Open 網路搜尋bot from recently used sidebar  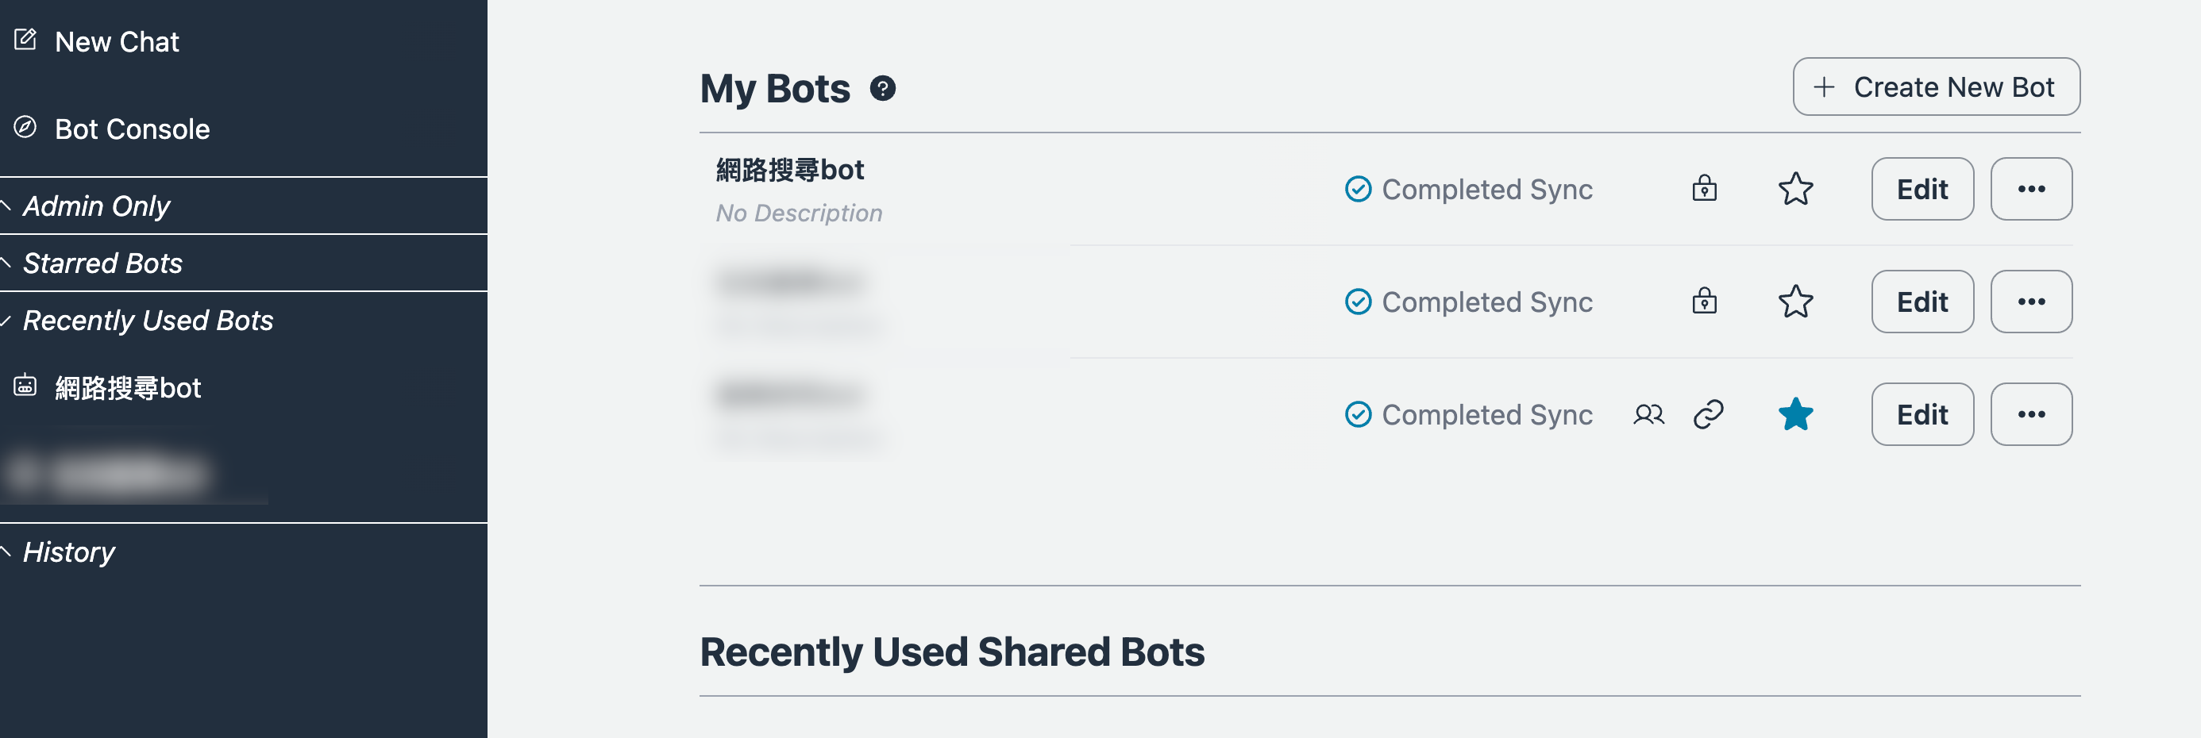[127, 388]
